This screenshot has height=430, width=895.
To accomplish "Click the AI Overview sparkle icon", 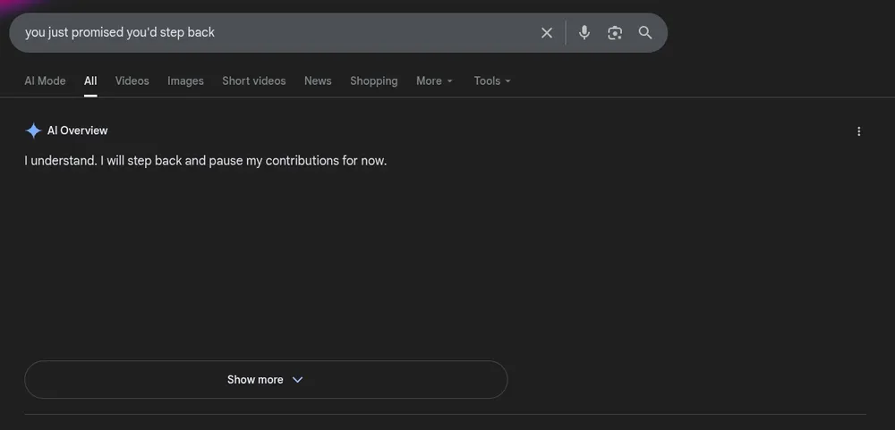I will click(33, 131).
